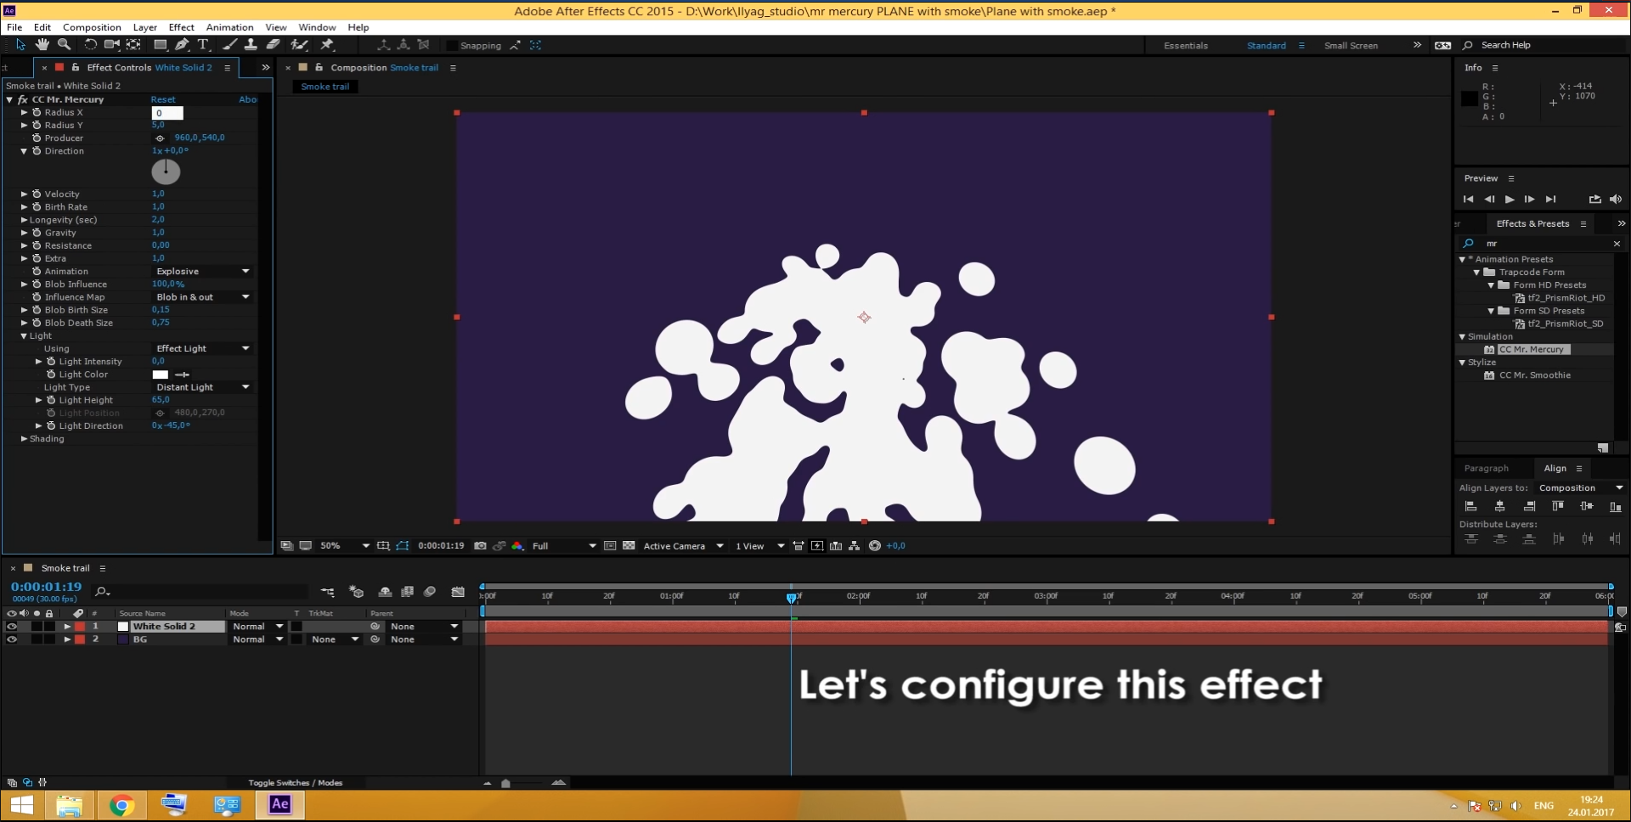The width and height of the screenshot is (1631, 822).
Task: Open the composition flowchart icon
Action: 855,546
